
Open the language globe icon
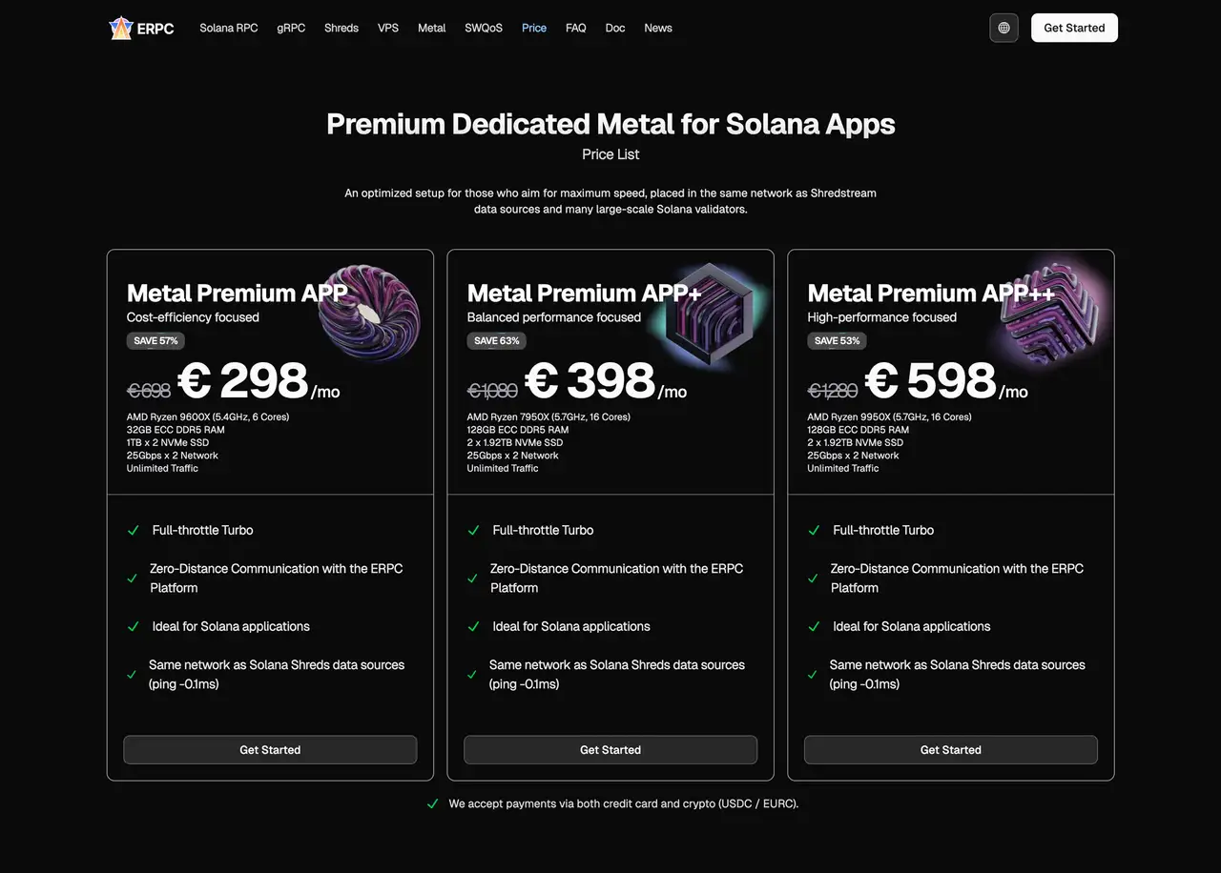[x=1004, y=28]
